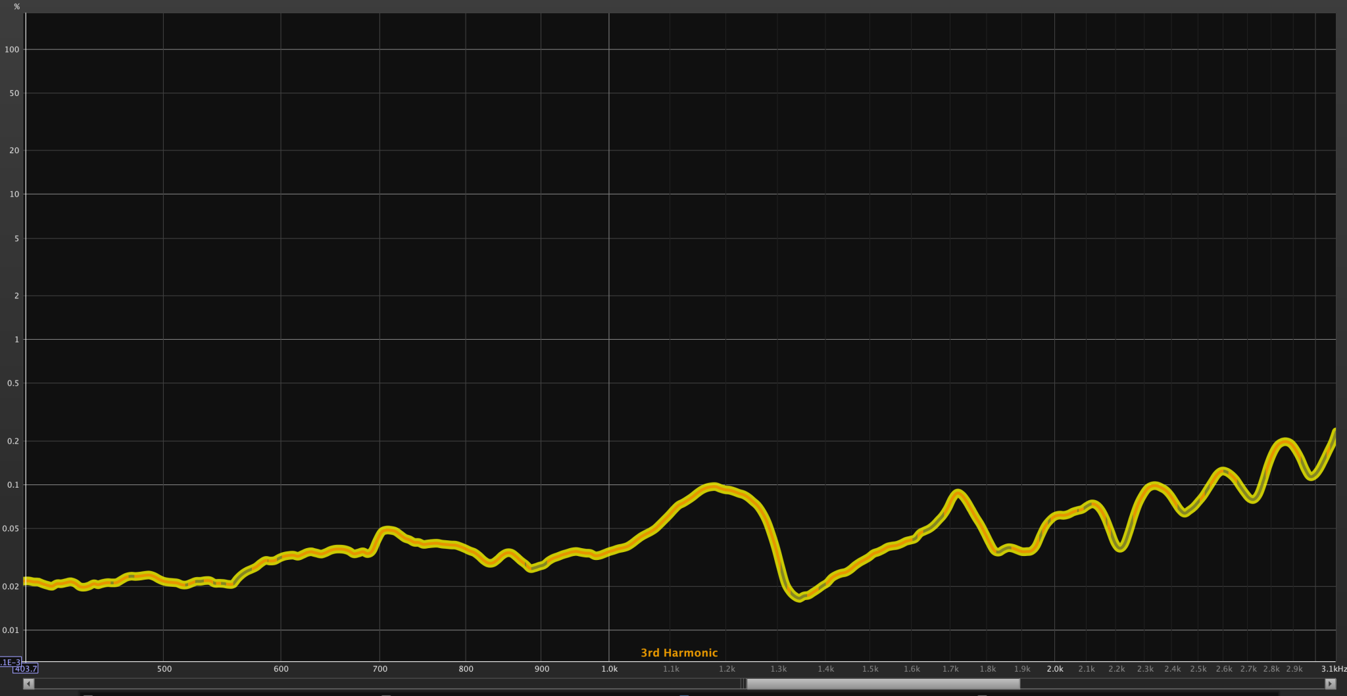Click the right scroll arrow of the frequency scrollbar
This screenshot has height=696, width=1347.
pyautogui.click(x=1330, y=684)
